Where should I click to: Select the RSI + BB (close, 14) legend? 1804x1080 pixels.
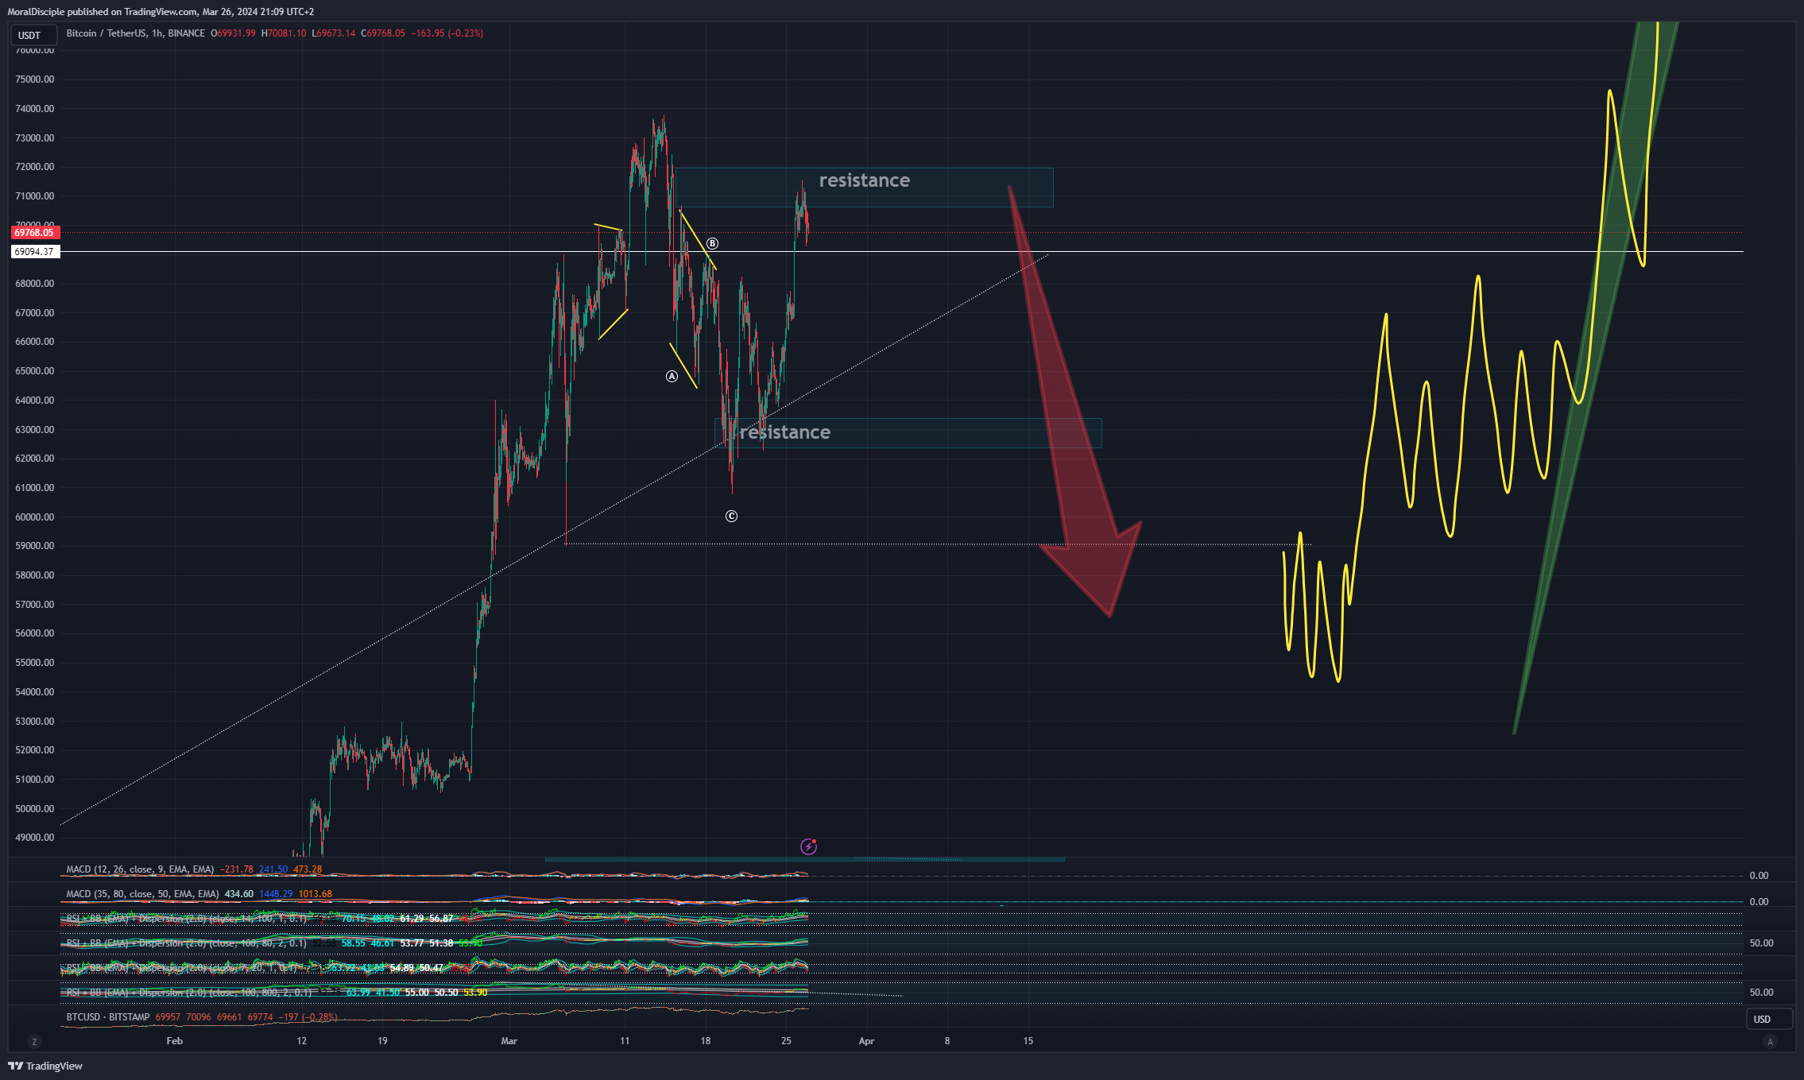pos(186,919)
